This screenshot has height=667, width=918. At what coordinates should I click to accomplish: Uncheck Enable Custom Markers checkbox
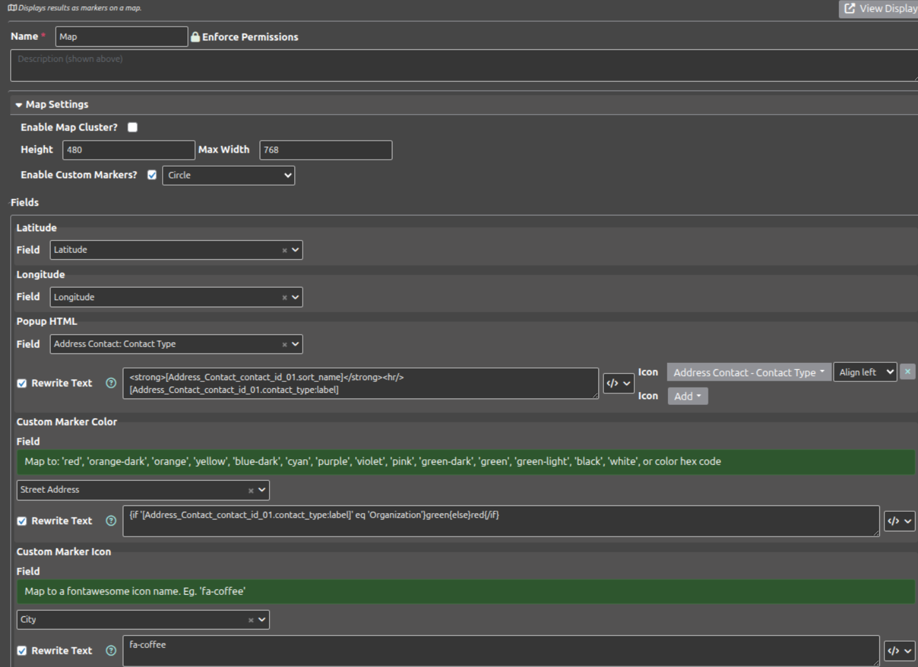click(x=152, y=175)
